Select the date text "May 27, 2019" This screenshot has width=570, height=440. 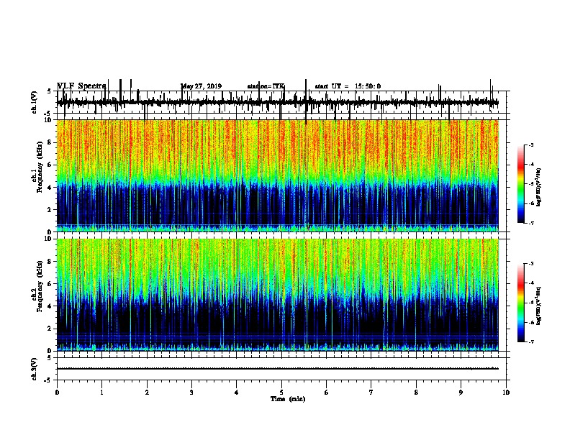201,86
